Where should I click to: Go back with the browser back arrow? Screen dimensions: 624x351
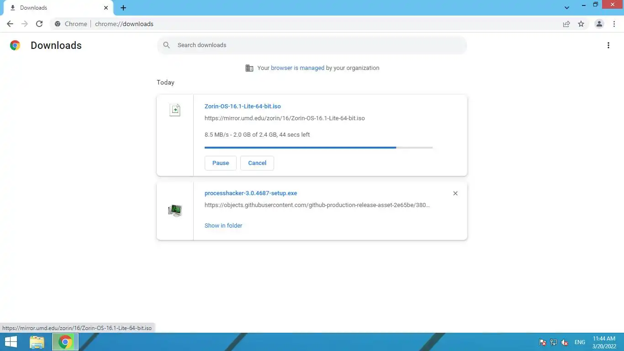pyautogui.click(x=10, y=24)
